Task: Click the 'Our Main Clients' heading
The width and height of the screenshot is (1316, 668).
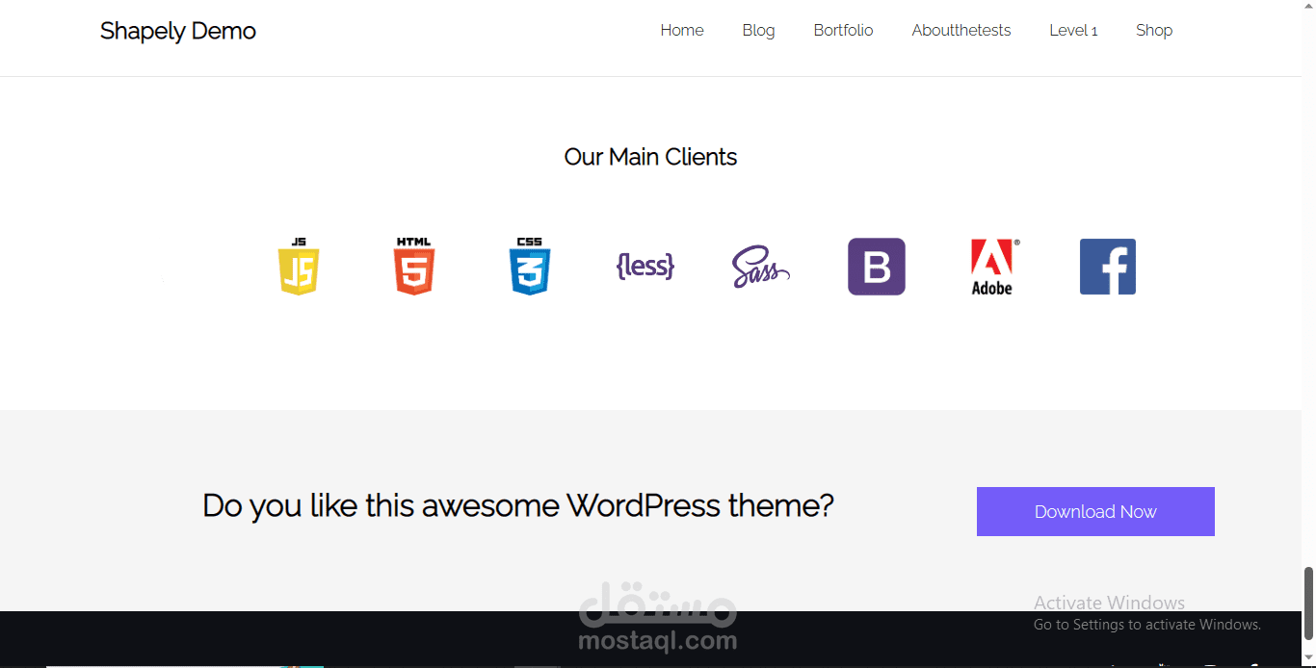Action: click(x=650, y=157)
